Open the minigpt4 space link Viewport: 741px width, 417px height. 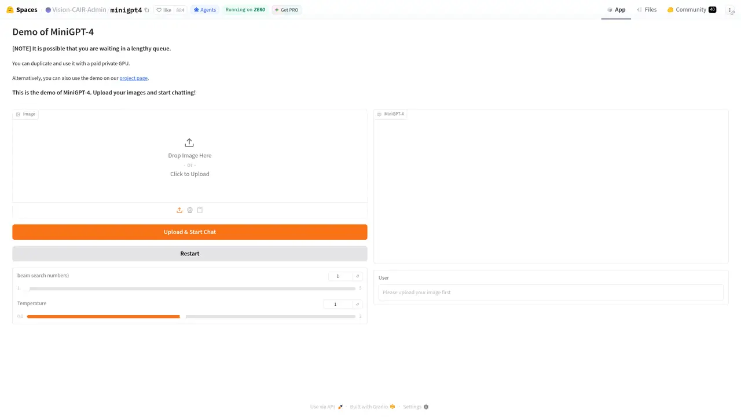coord(126,10)
